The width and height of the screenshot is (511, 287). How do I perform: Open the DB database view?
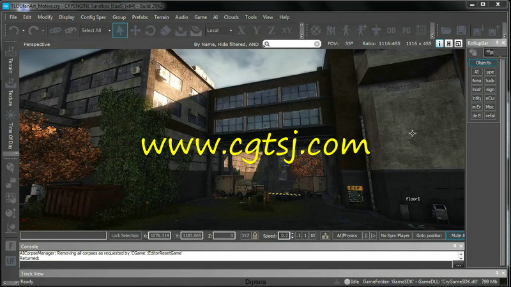pyautogui.click(x=391, y=31)
